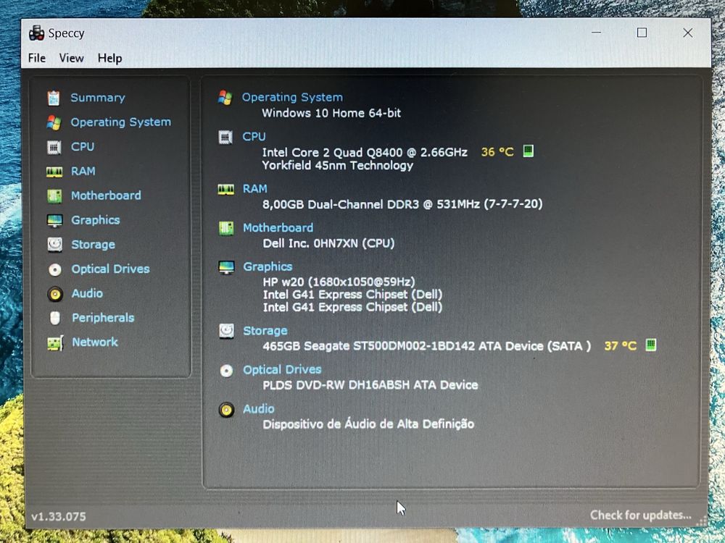Screen dimensions: 725x543
Task: Open the Storage section from sidebar
Action: 93,245
